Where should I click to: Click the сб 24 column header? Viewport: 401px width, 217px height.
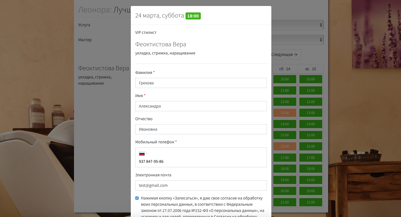(285, 69)
